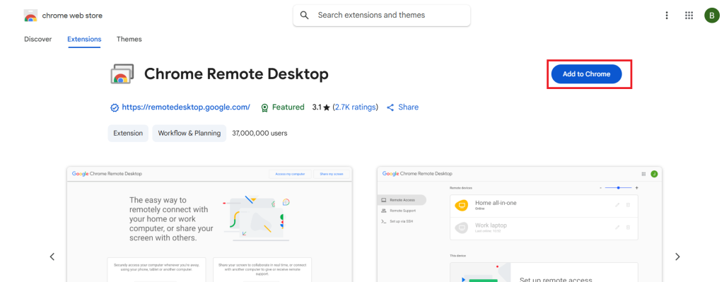Viewport: 724px width, 282px height.
Task: Click the zoom slider in second screenshot
Action: pyautogui.click(x=618, y=188)
